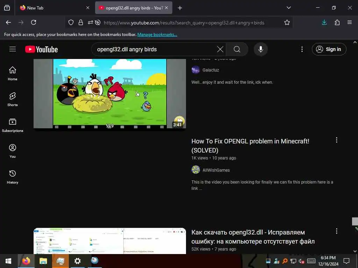Image resolution: width=358 pixels, height=268 pixels.
Task: Reload the current YouTube page
Action: point(34,22)
